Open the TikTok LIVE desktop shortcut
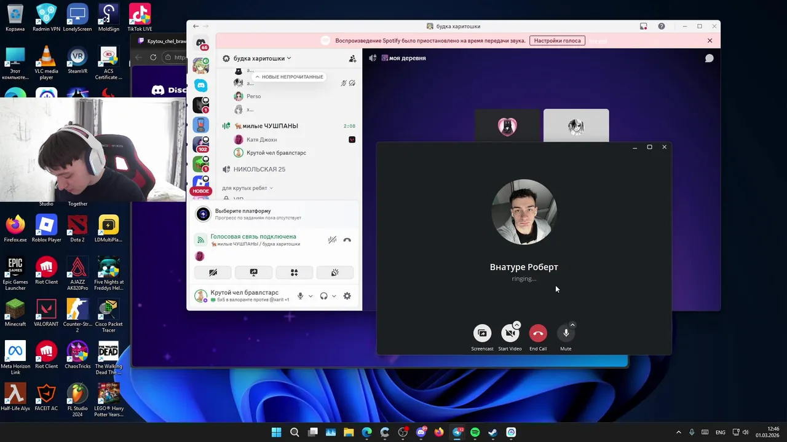787x442 pixels. point(140,17)
